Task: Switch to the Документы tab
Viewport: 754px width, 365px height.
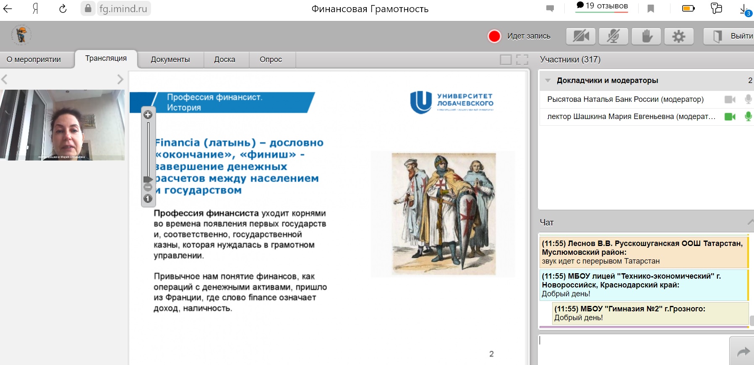Action: (x=170, y=60)
